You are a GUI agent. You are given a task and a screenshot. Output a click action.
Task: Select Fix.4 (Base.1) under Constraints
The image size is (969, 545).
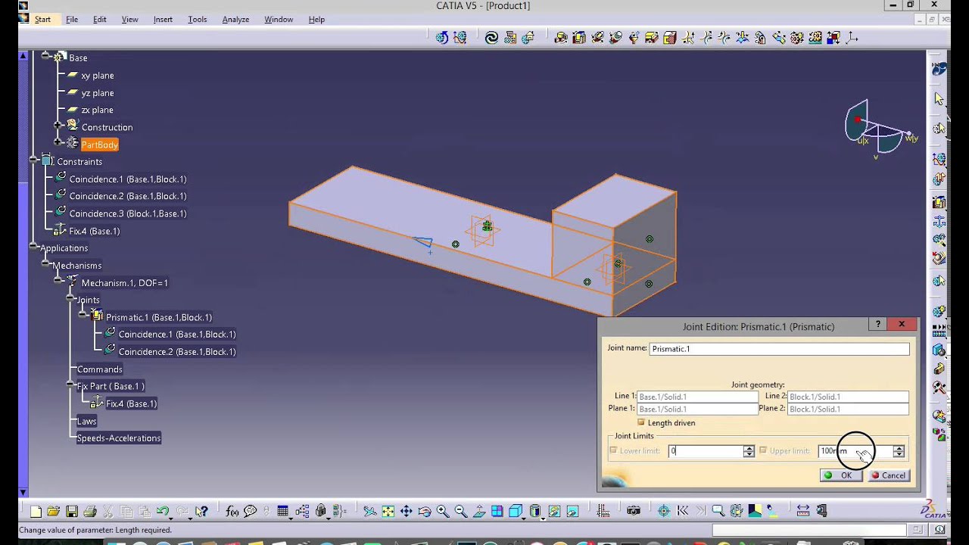[x=94, y=231]
